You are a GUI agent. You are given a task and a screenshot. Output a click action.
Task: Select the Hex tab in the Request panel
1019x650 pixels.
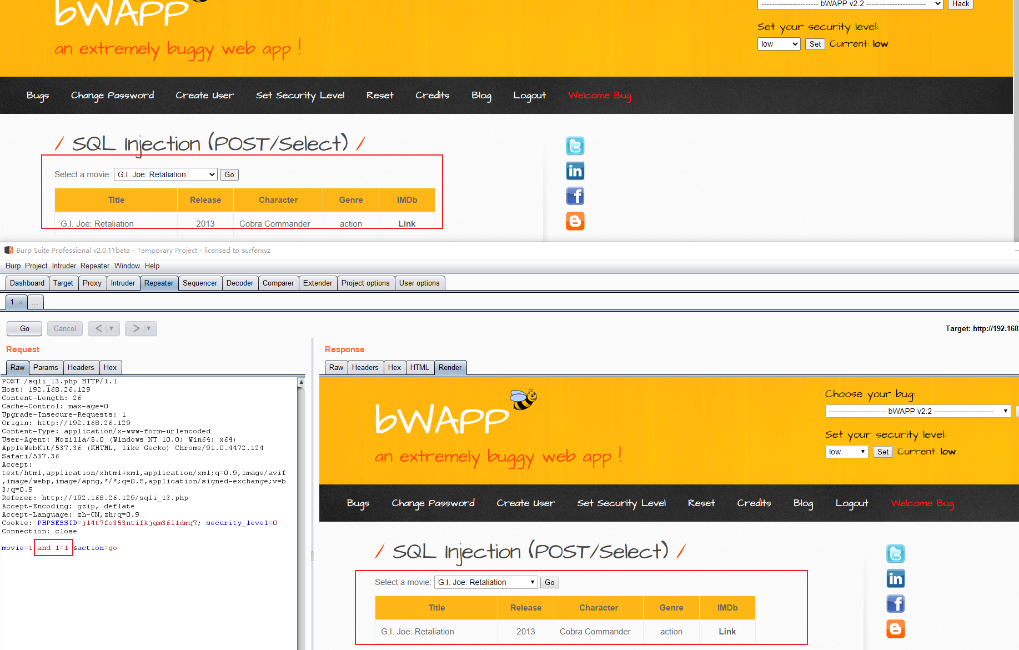coord(110,367)
